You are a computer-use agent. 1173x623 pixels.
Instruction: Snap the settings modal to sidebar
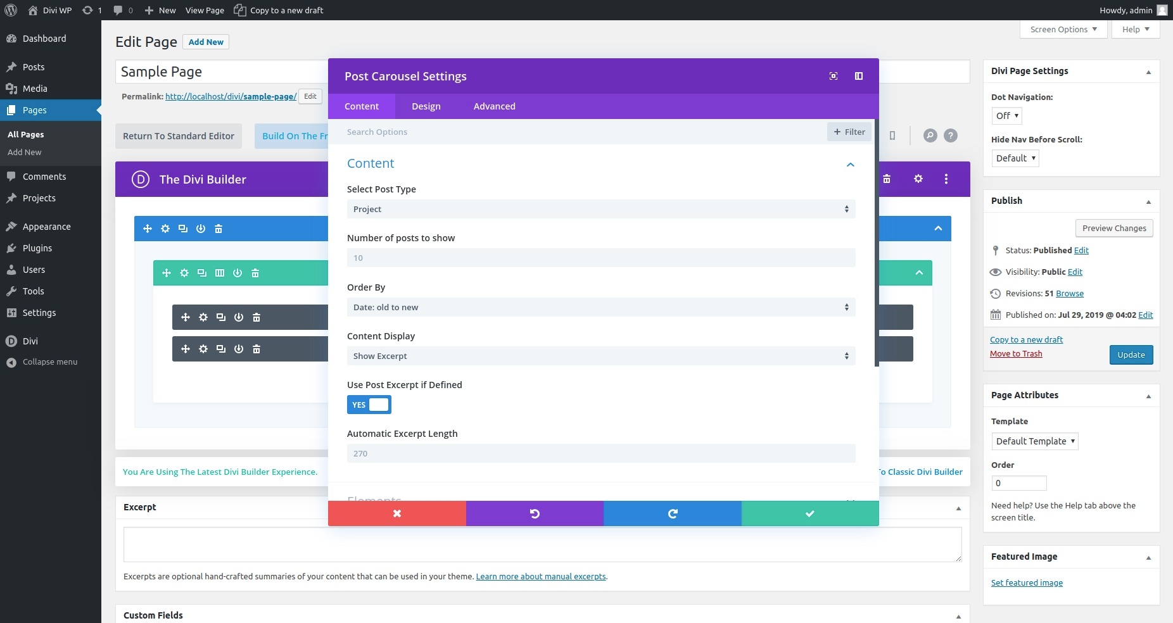(859, 76)
